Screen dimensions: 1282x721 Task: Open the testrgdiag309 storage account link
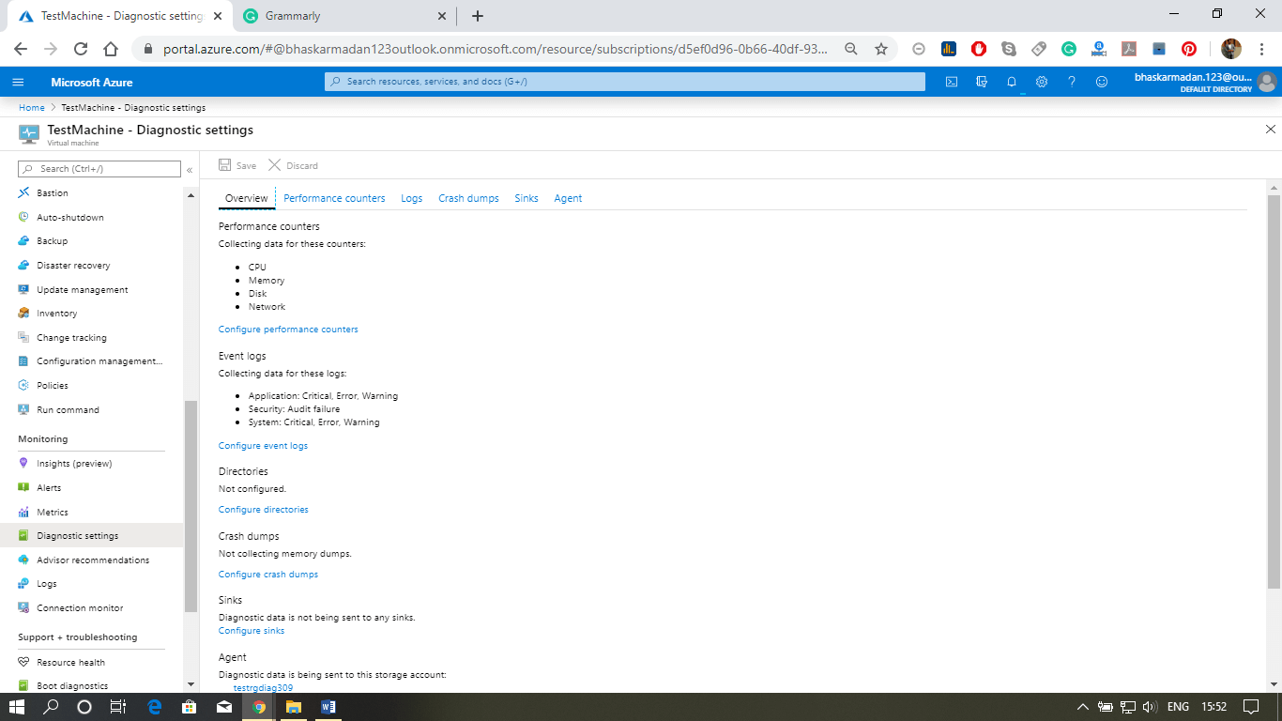tap(263, 688)
